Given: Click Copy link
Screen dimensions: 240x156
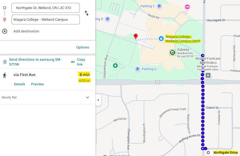Looking at the screenshot, I should 81,62.
